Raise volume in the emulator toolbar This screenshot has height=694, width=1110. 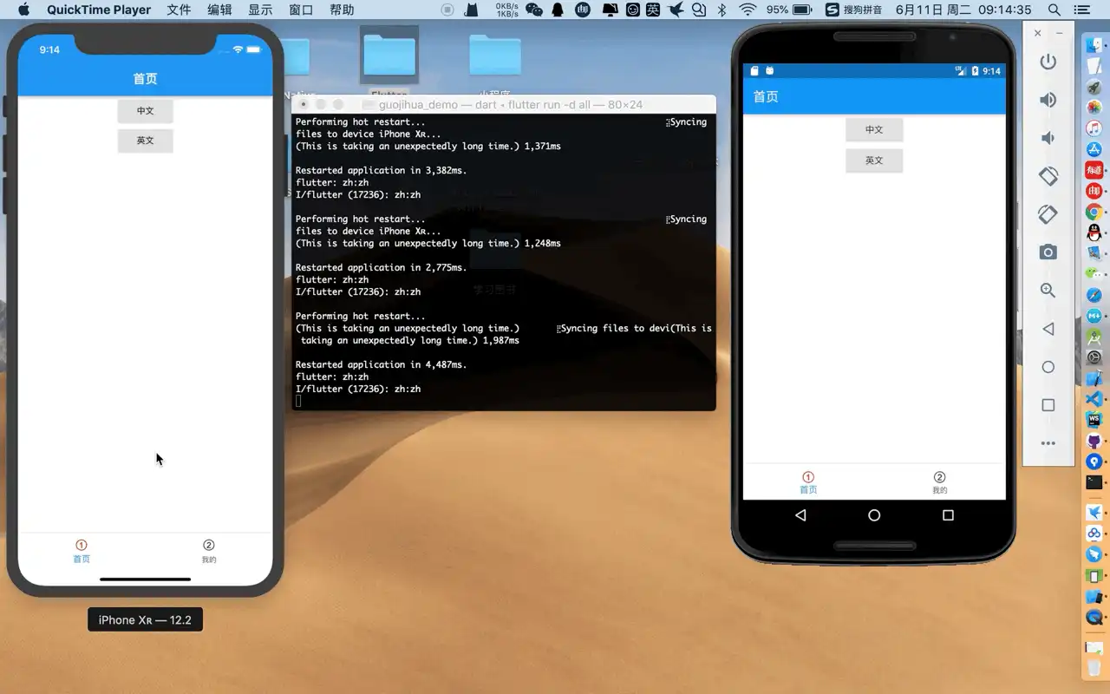1048,100
